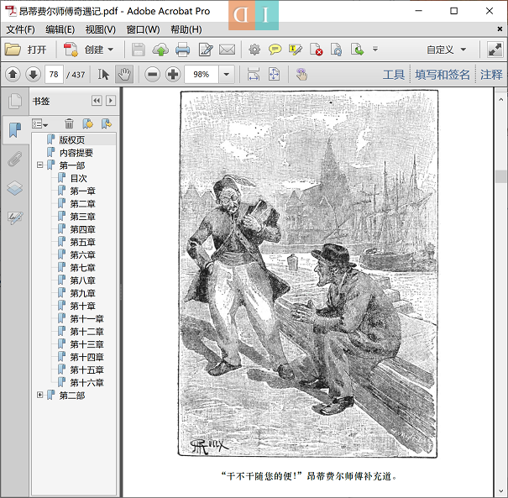Image resolution: width=508 pixels, height=498 pixels.
Task: Open the 文件(F) menu
Action: coord(20,29)
